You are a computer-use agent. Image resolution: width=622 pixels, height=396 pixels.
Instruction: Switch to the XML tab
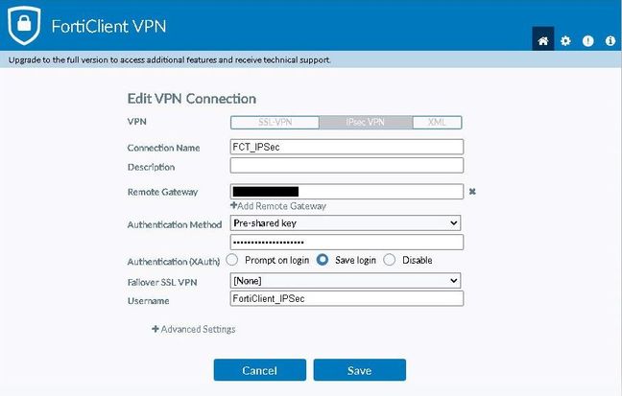[438, 123]
